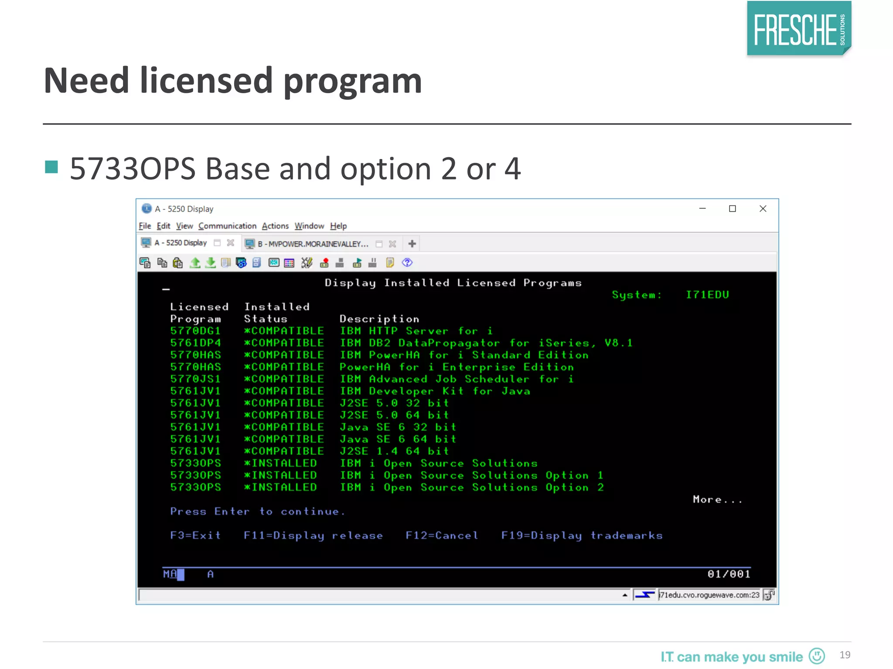
Task: Click Press Enter to continue text
Action: pyautogui.click(x=257, y=511)
